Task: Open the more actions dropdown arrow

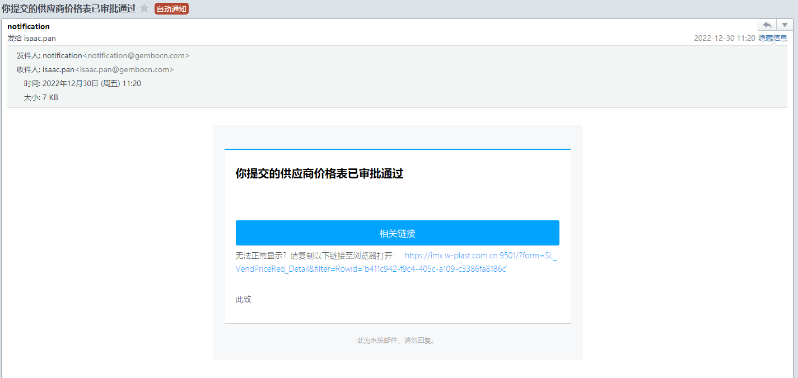Action: [x=784, y=25]
